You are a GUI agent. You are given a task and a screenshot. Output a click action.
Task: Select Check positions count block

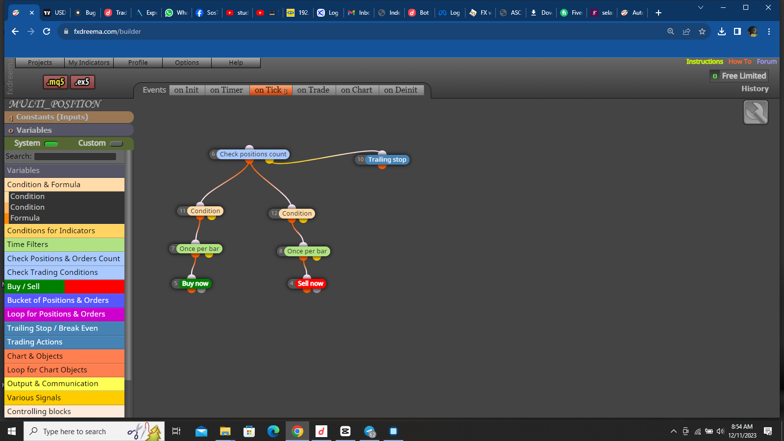253,154
